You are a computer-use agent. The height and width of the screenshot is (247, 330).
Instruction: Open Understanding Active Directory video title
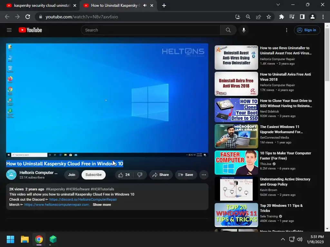point(285,182)
